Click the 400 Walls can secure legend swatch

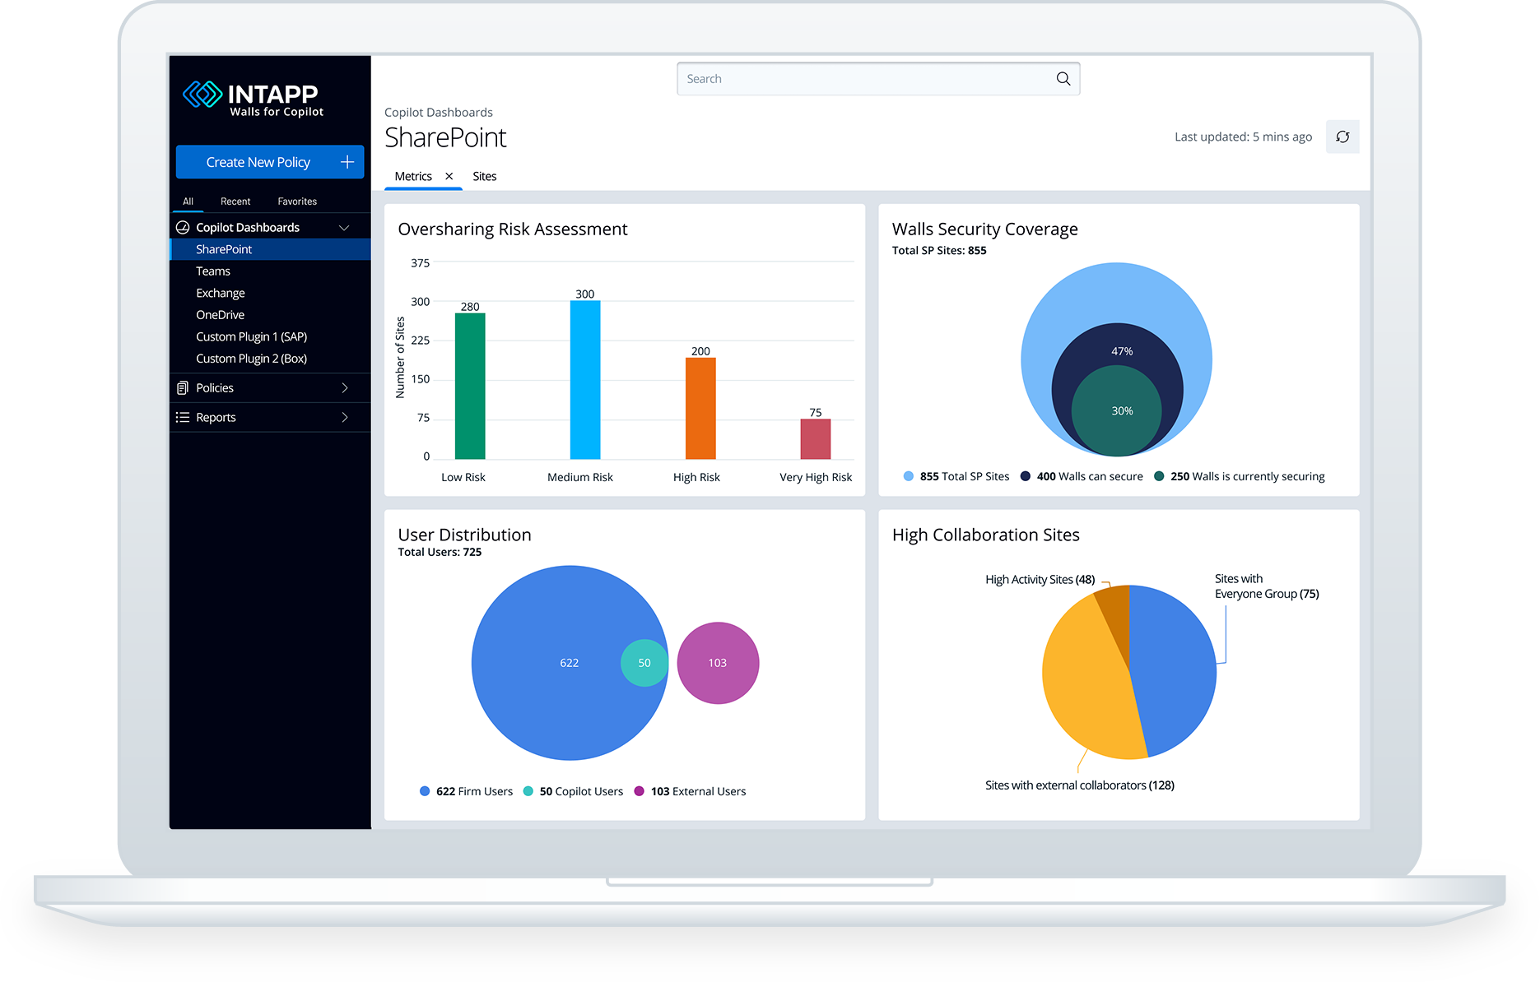1026,476
